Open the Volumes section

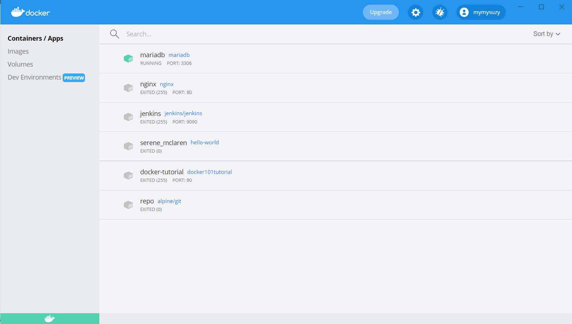click(20, 64)
